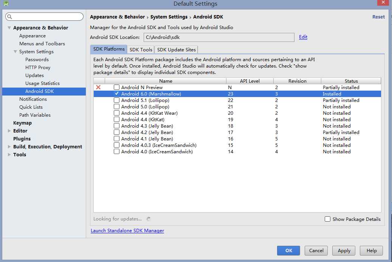Viewport: 392px width, 262px height.
Task: Check Android 5.1 (Lollipop) checkbox
Action: pos(116,100)
